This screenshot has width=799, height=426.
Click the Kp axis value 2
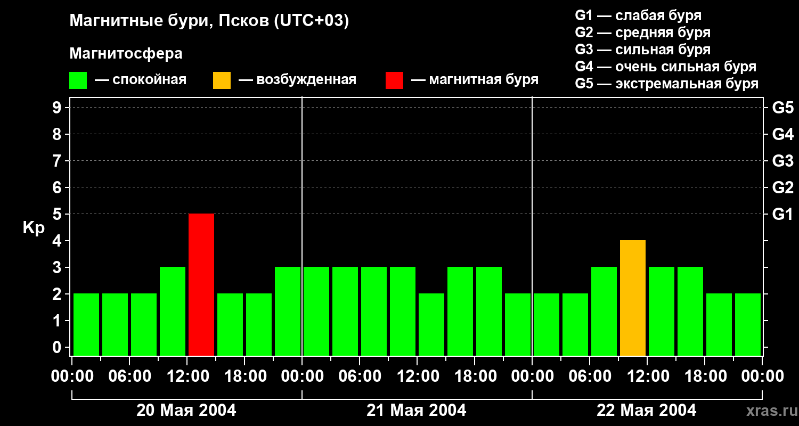(58, 294)
